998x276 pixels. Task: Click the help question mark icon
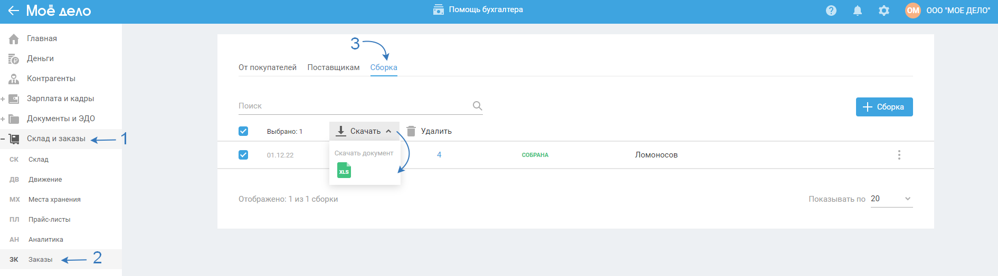coord(831,11)
